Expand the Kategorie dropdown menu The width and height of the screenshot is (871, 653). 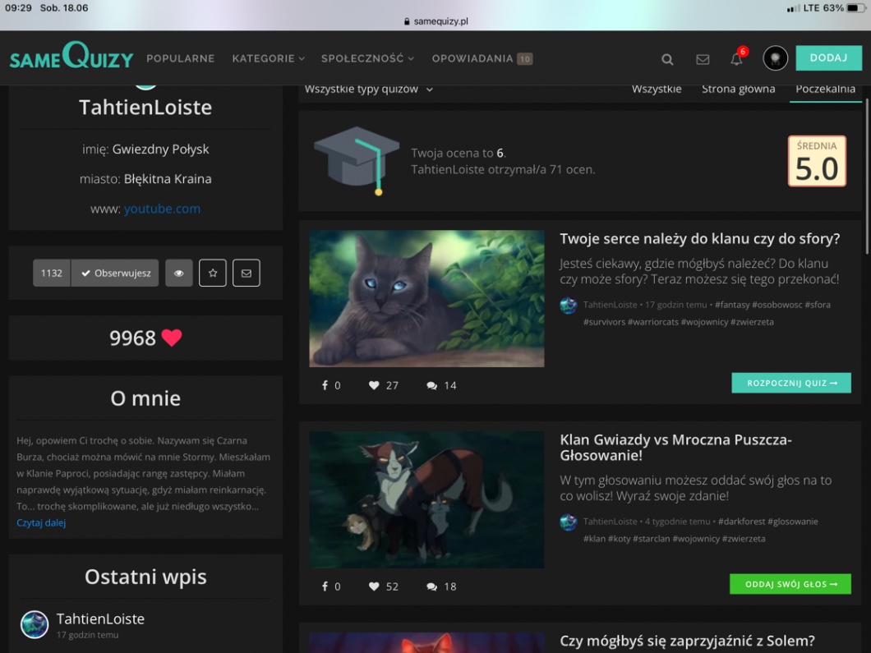point(268,58)
